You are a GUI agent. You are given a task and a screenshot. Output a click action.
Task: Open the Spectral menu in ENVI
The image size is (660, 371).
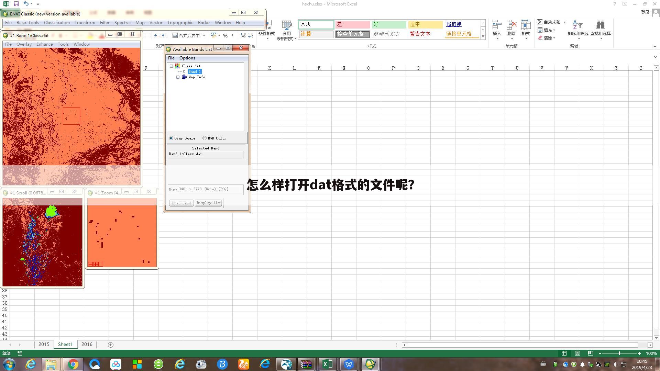pyautogui.click(x=122, y=23)
